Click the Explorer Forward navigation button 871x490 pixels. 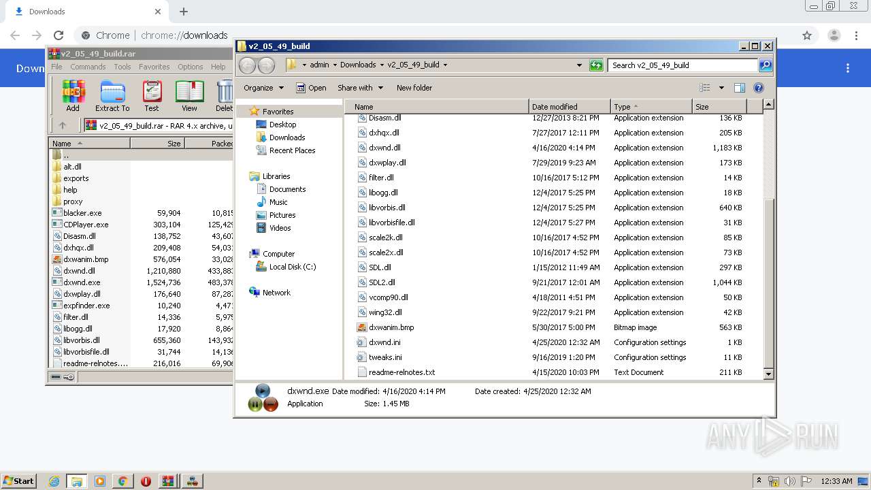pos(267,65)
